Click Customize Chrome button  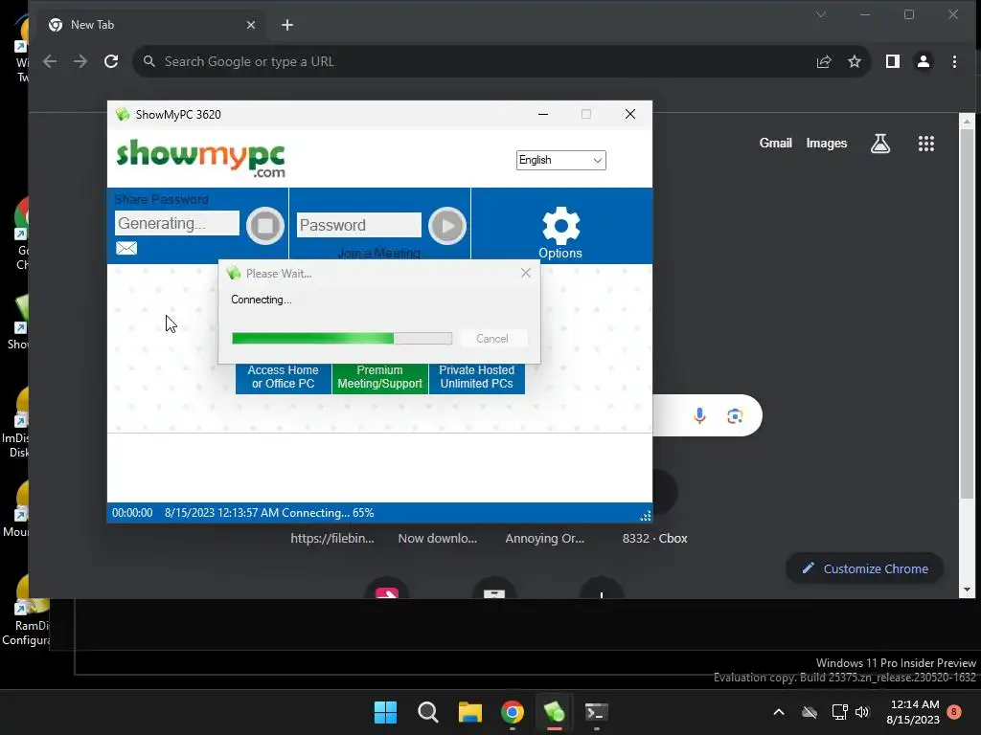[865, 568]
